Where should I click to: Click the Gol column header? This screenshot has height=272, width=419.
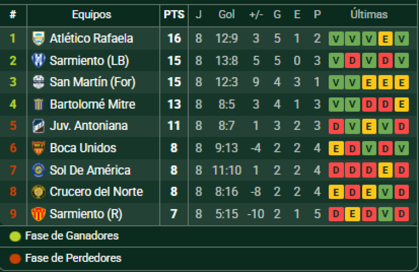coord(227,15)
